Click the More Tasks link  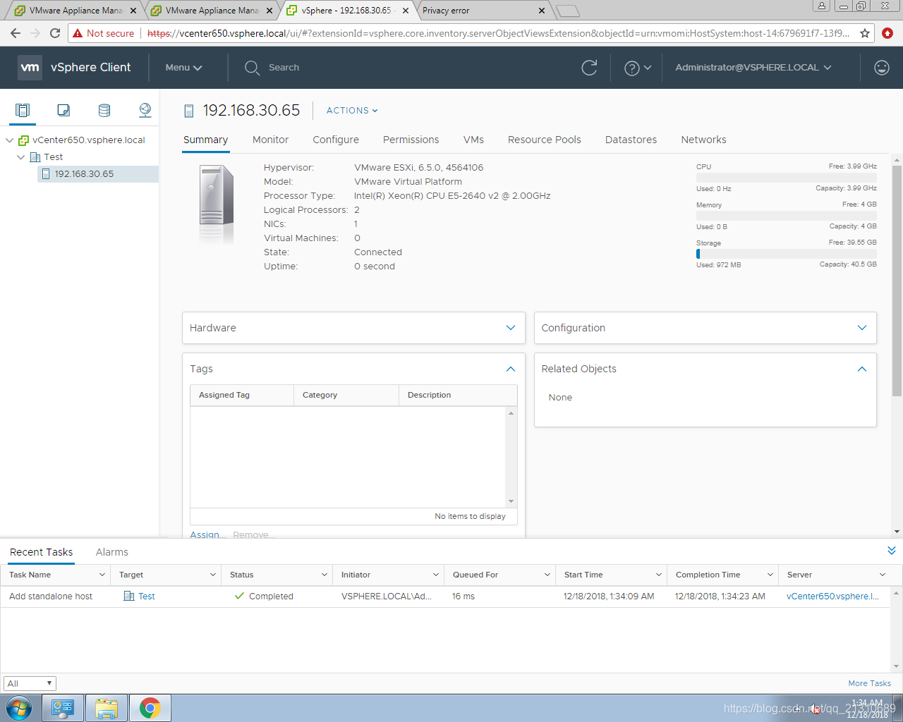(869, 683)
